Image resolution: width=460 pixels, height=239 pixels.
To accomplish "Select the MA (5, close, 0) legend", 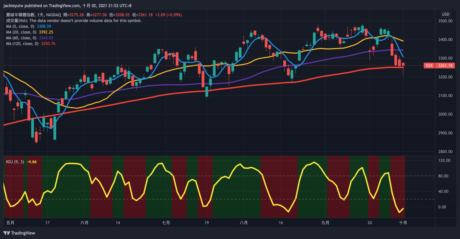I will coord(20,26).
